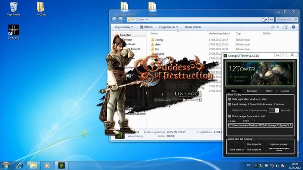Image resolution: width=303 pixels, height=170 pixels.
Task: Click the volume speaker tray icon
Action: click(277, 166)
